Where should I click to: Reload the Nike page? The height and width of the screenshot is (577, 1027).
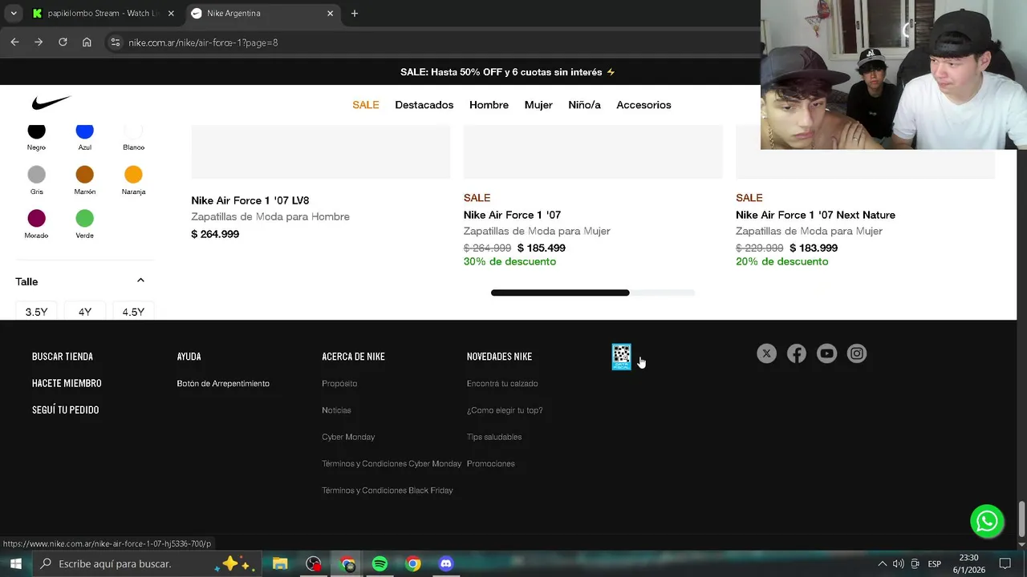point(63,42)
